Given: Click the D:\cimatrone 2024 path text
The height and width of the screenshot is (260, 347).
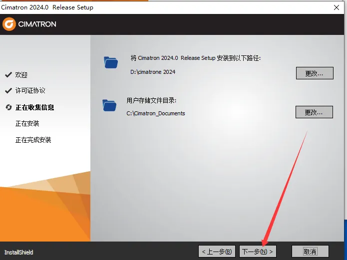Looking at the screenshot, I should click(x=153, y=72).
